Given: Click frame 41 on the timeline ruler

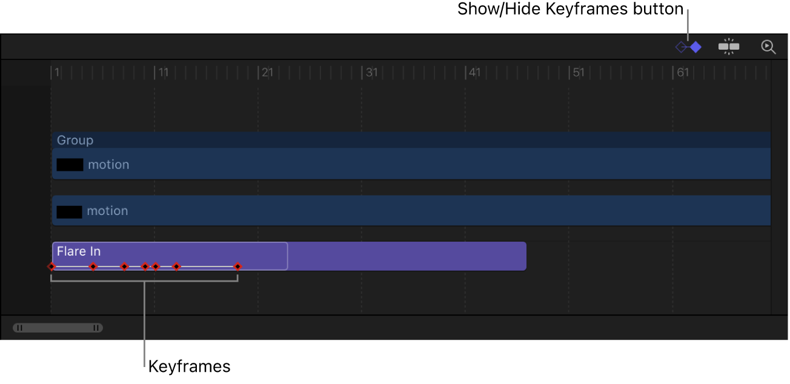Looking at the screenshot, I should click(x=471, y=72).
